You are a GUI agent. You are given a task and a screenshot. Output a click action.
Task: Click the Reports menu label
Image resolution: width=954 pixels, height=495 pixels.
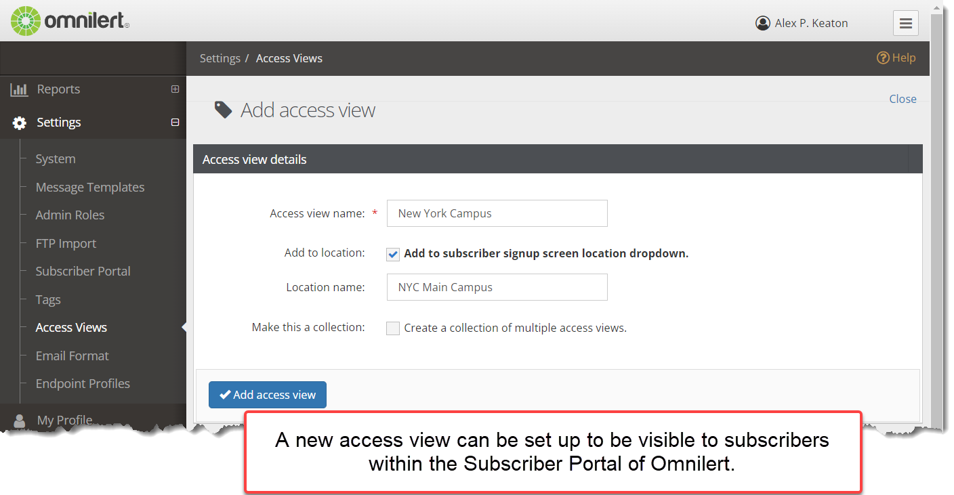click(x=58, y=89)
